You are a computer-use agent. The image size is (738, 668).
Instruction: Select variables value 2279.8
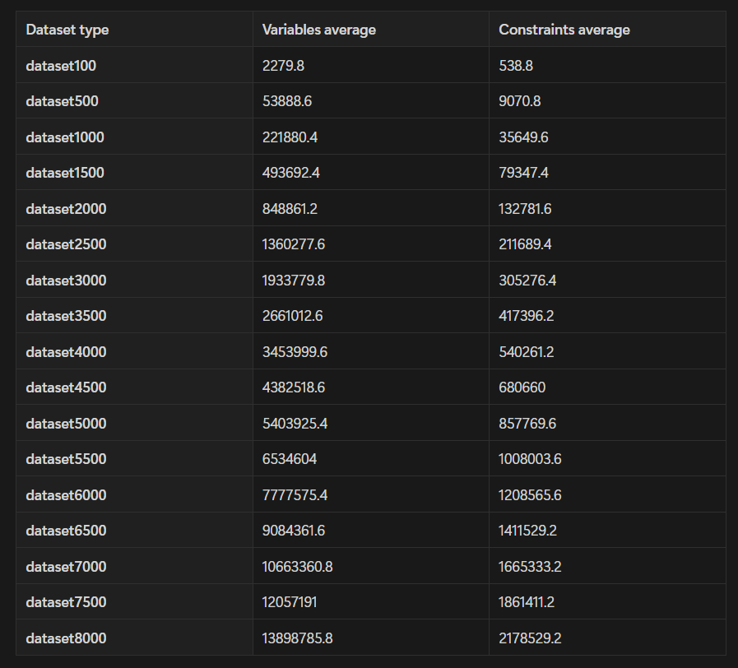click(x=283, y=66)
